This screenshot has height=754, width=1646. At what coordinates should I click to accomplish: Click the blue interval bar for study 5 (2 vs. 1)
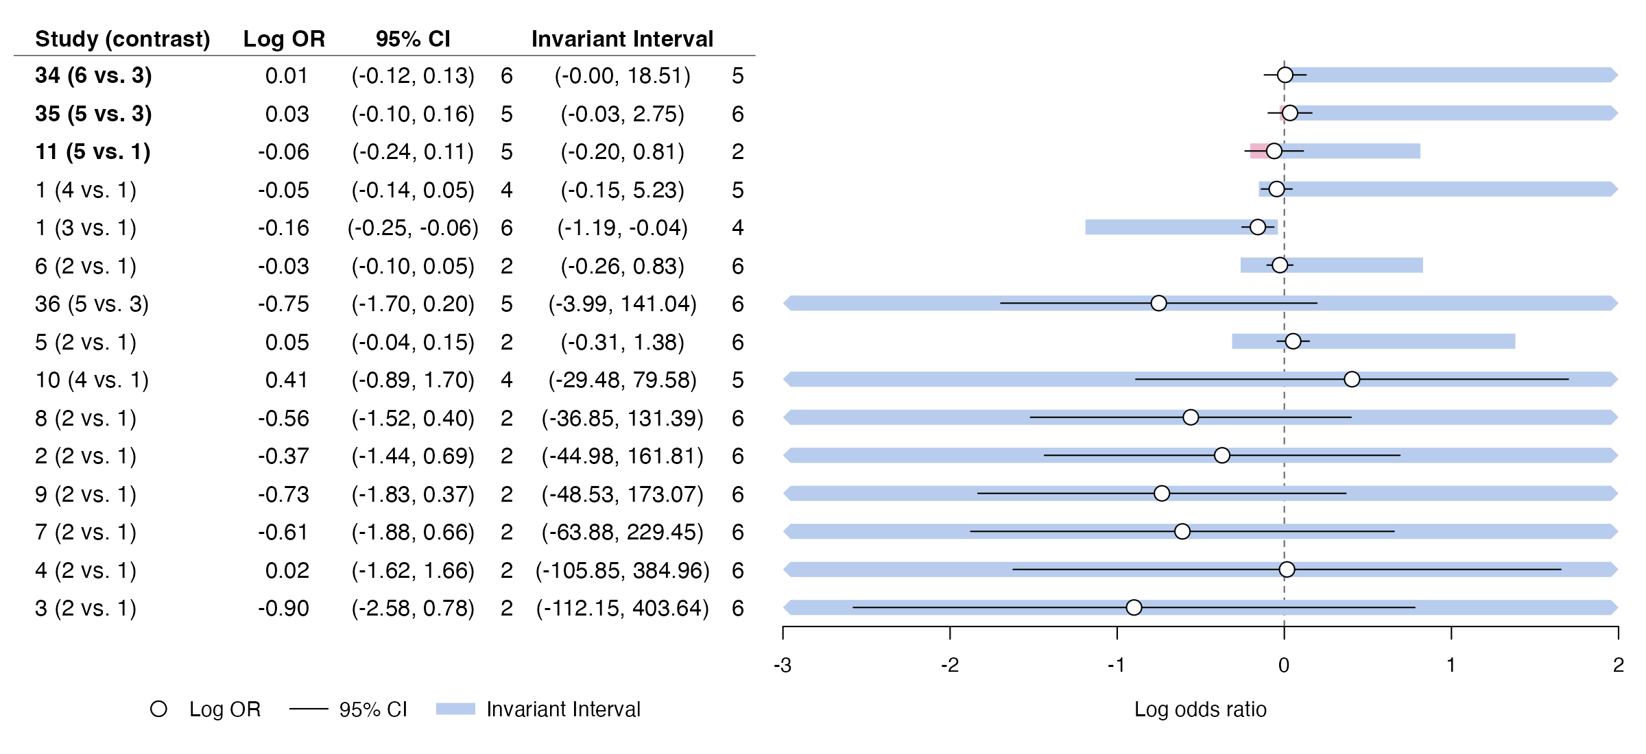tap(1373, 341)
